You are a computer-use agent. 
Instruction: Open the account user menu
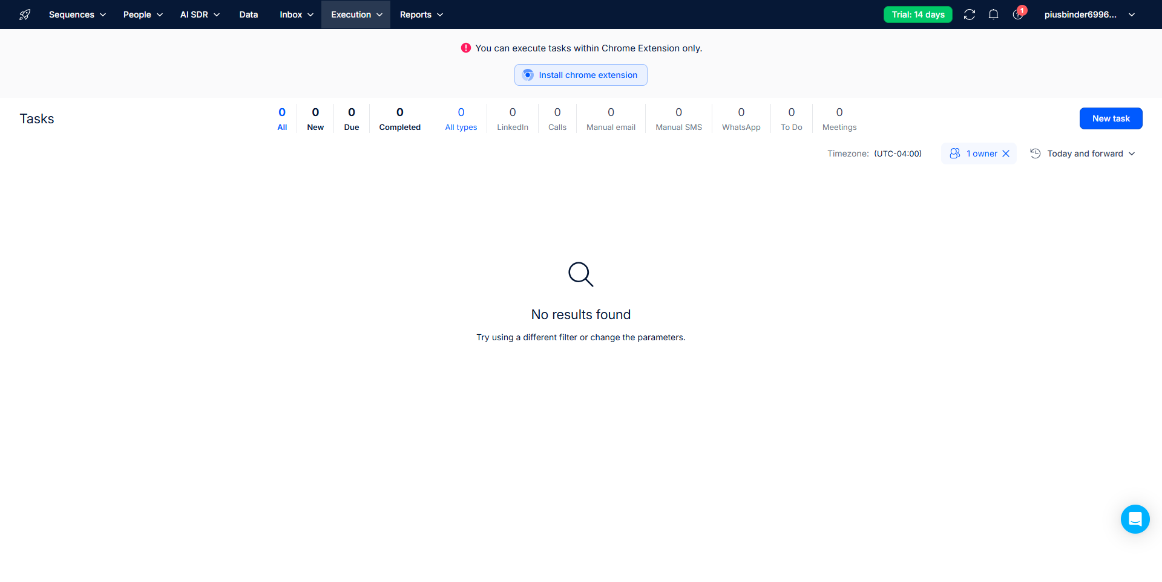click(x=1089, y=15)
